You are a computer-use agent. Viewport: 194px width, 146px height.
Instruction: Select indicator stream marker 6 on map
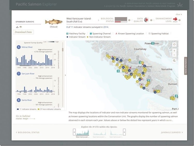(x=144, y=88)
